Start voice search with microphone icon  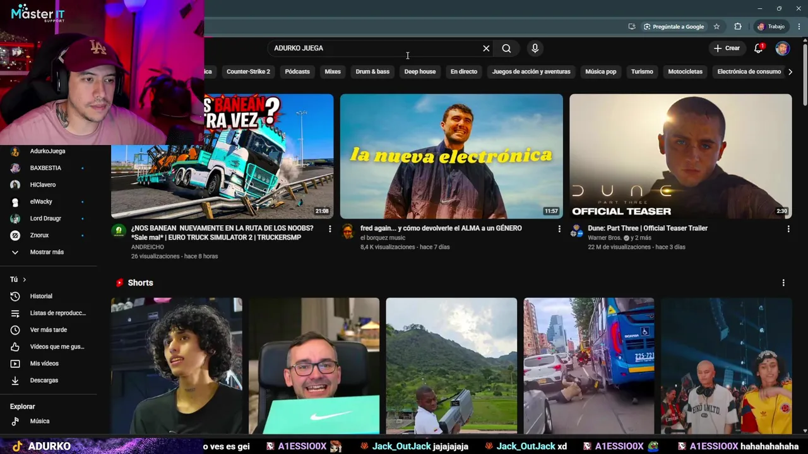535,49
